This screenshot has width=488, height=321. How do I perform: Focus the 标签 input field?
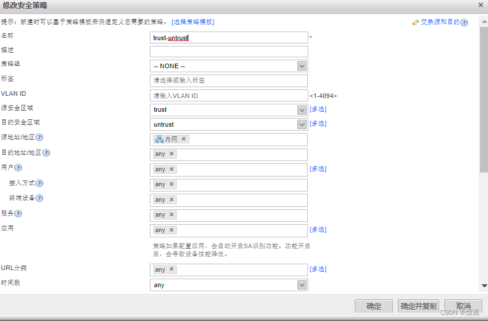228,80
